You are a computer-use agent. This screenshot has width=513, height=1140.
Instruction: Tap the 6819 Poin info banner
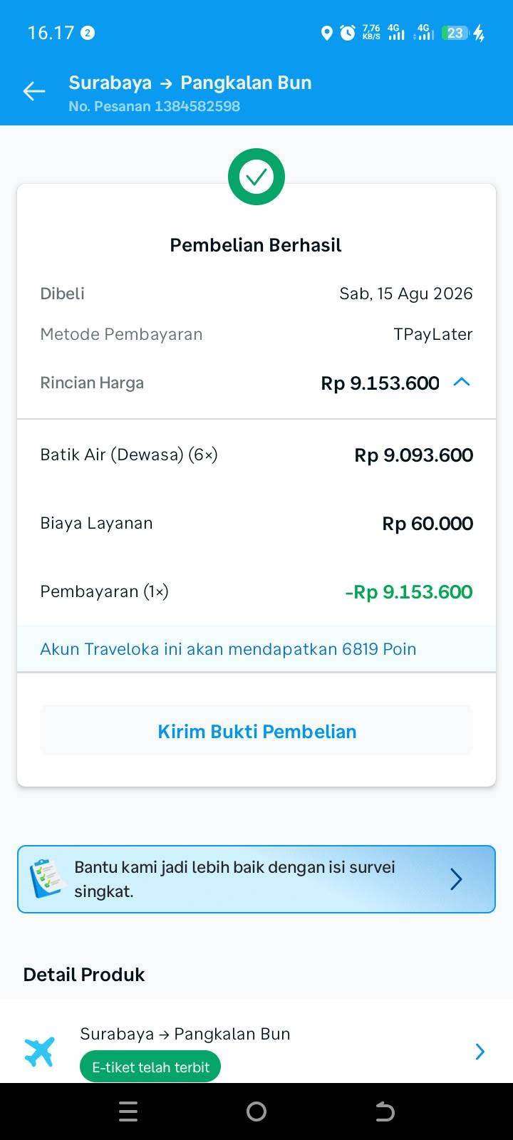click(256, 648)
